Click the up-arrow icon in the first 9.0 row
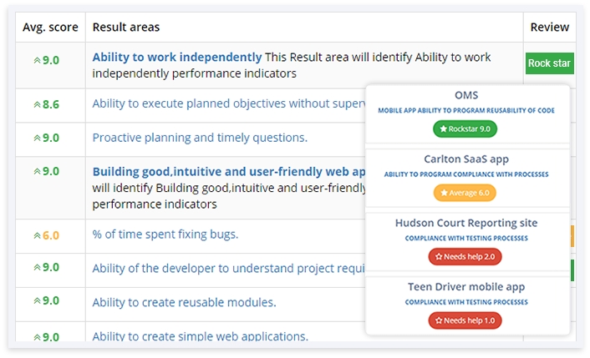Image resolution: width=590 pixels, height=358 pixels. click(x=37, y=60)
